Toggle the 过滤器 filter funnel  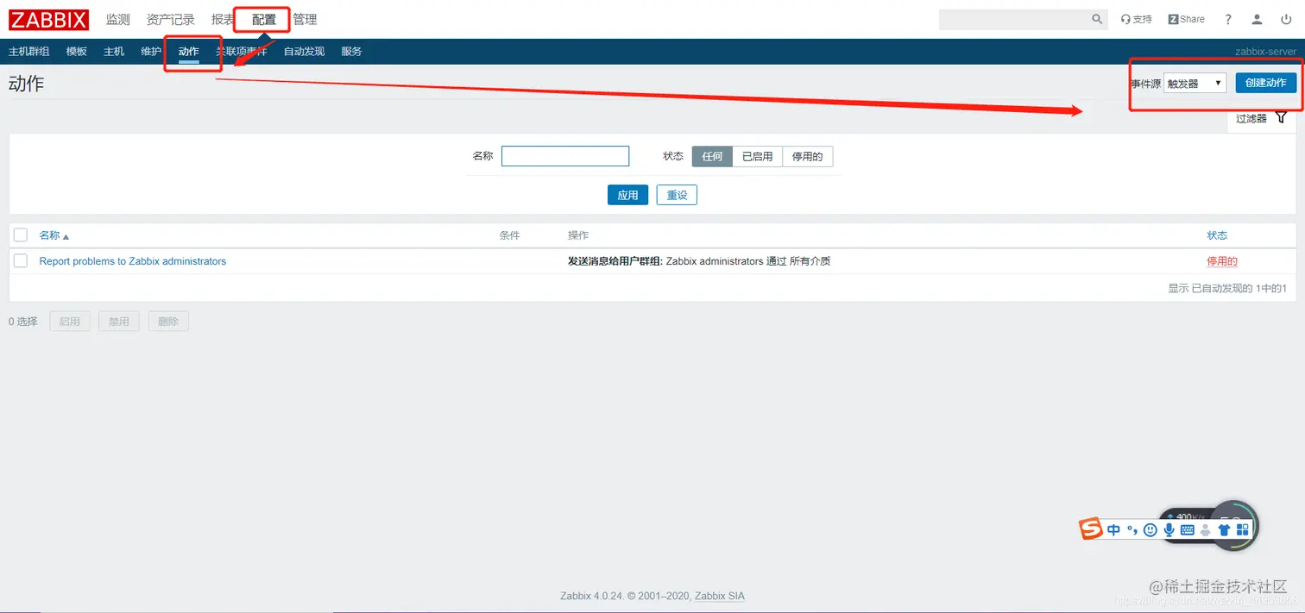(1281, 118)
